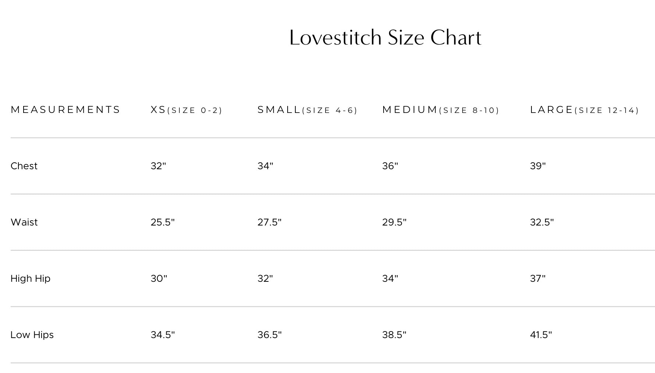Click the High Hip row label

30,278
